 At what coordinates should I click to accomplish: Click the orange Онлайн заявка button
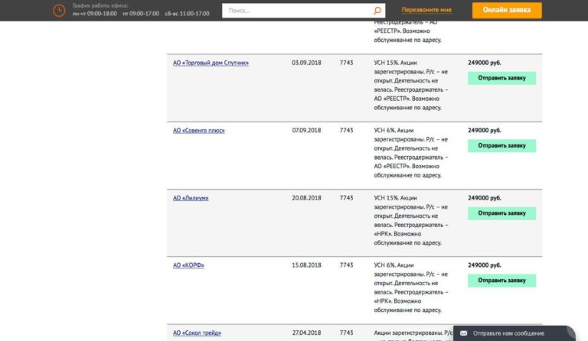click(x=507, y=10)
